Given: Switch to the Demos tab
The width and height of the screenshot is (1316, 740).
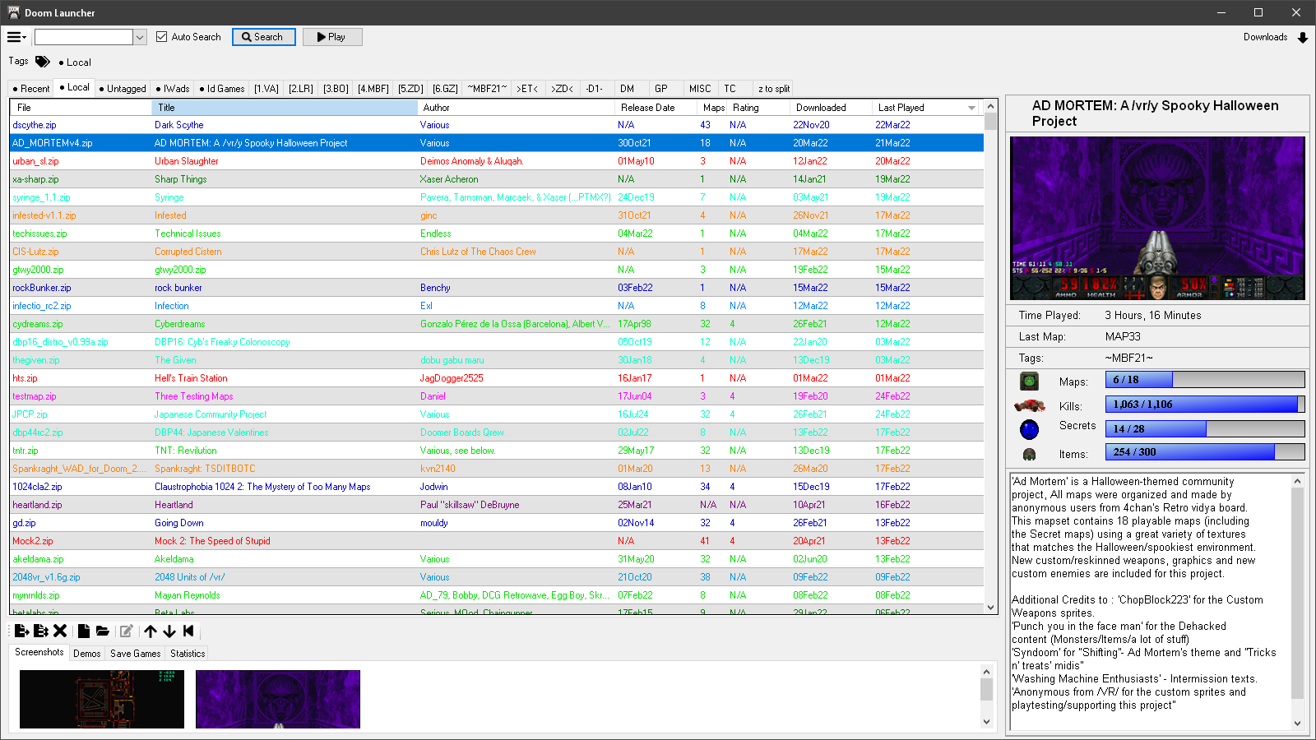Looking at the screenshot, I should tap(87, 654).
